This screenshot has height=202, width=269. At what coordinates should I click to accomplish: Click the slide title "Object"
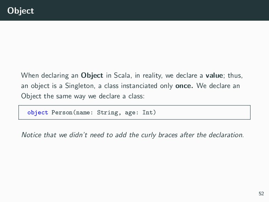point(21,11)
